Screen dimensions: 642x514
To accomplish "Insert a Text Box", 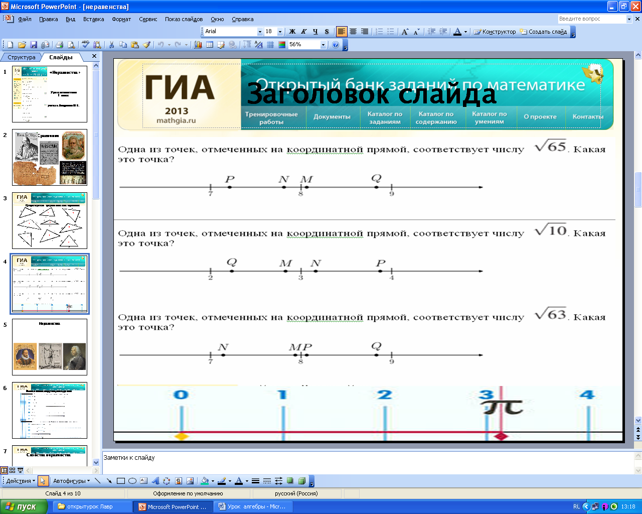I will tap(144, 481).
